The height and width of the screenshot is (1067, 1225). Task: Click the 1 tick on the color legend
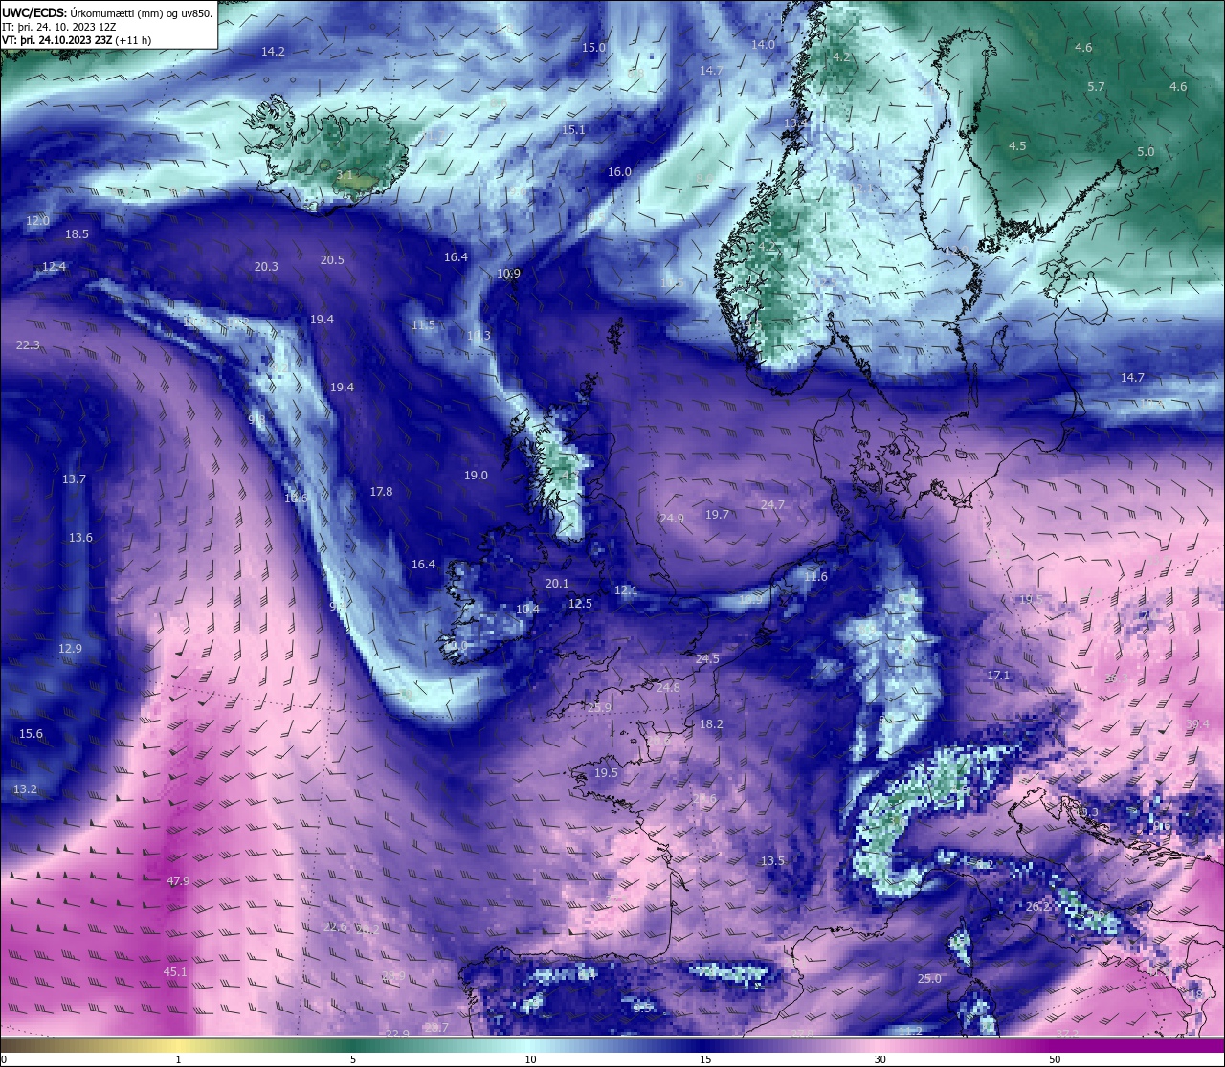[179, 1059]
